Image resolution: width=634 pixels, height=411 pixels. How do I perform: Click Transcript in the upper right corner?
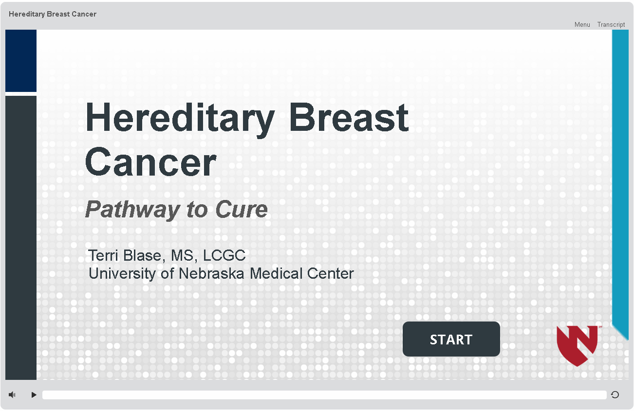coord(611,24)
